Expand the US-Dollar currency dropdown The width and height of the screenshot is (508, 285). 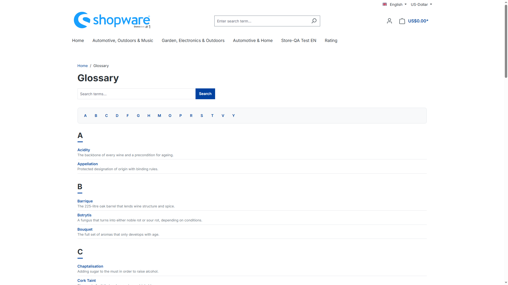(x=421, y=4)
